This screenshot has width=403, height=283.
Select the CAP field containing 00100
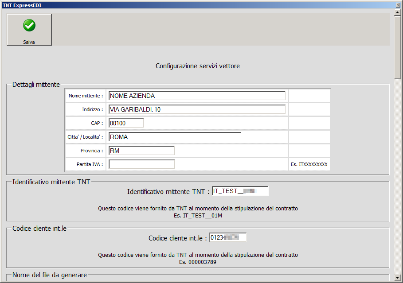(126, 123)
